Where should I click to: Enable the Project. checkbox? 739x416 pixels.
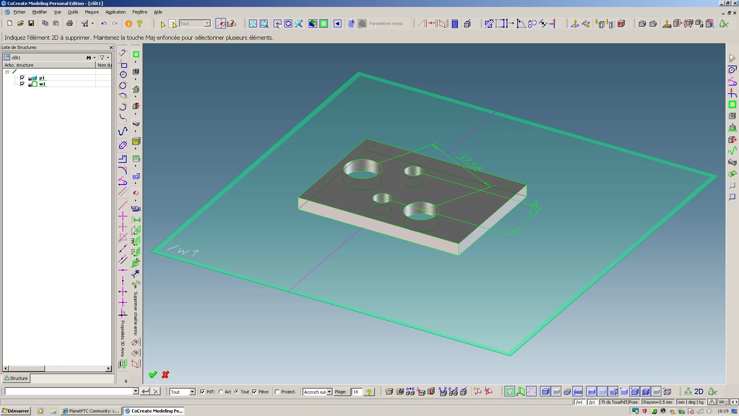277,392
